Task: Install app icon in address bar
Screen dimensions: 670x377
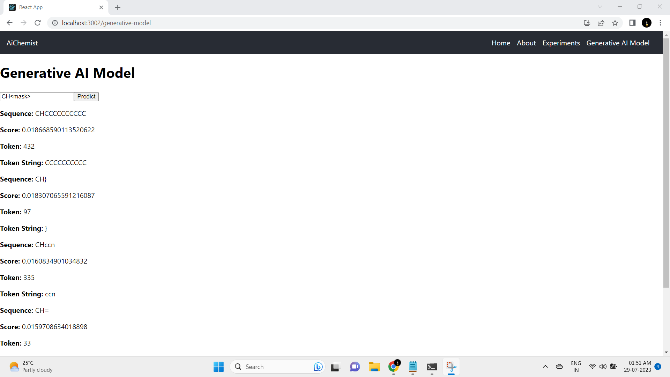Action: [x=587, y=23]
